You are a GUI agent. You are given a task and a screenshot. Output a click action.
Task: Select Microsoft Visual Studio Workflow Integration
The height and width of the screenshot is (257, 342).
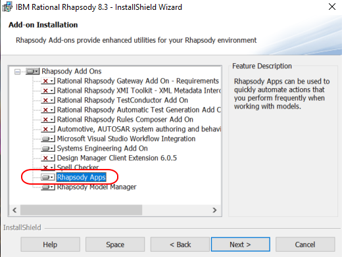tap(126, 139)
